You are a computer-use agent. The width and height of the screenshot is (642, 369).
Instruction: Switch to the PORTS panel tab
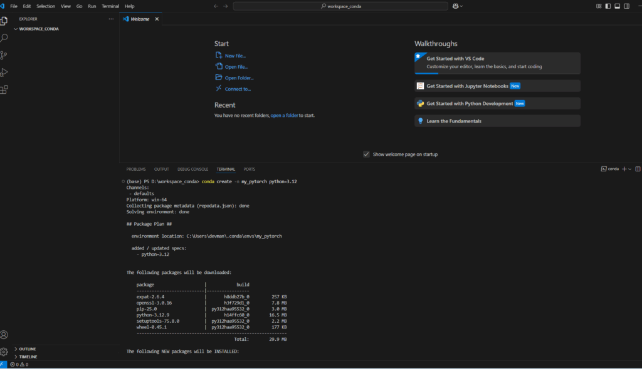(249, 169)
